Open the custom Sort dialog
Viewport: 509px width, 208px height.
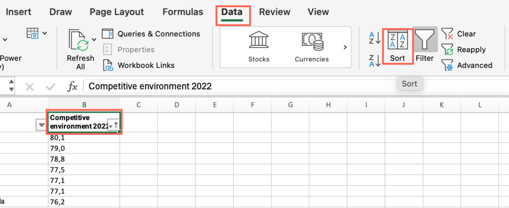(398, 47)
